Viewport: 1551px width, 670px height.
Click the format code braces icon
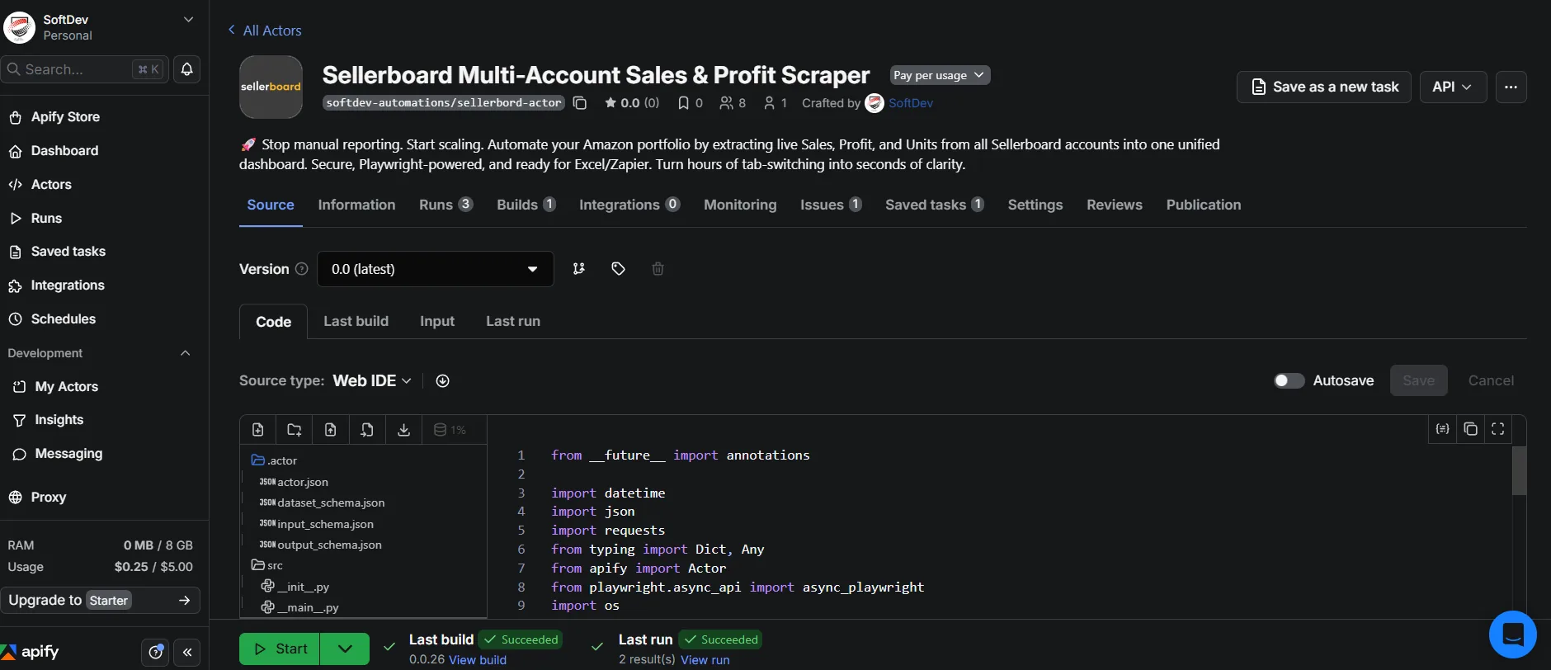tap(1442, 429)
